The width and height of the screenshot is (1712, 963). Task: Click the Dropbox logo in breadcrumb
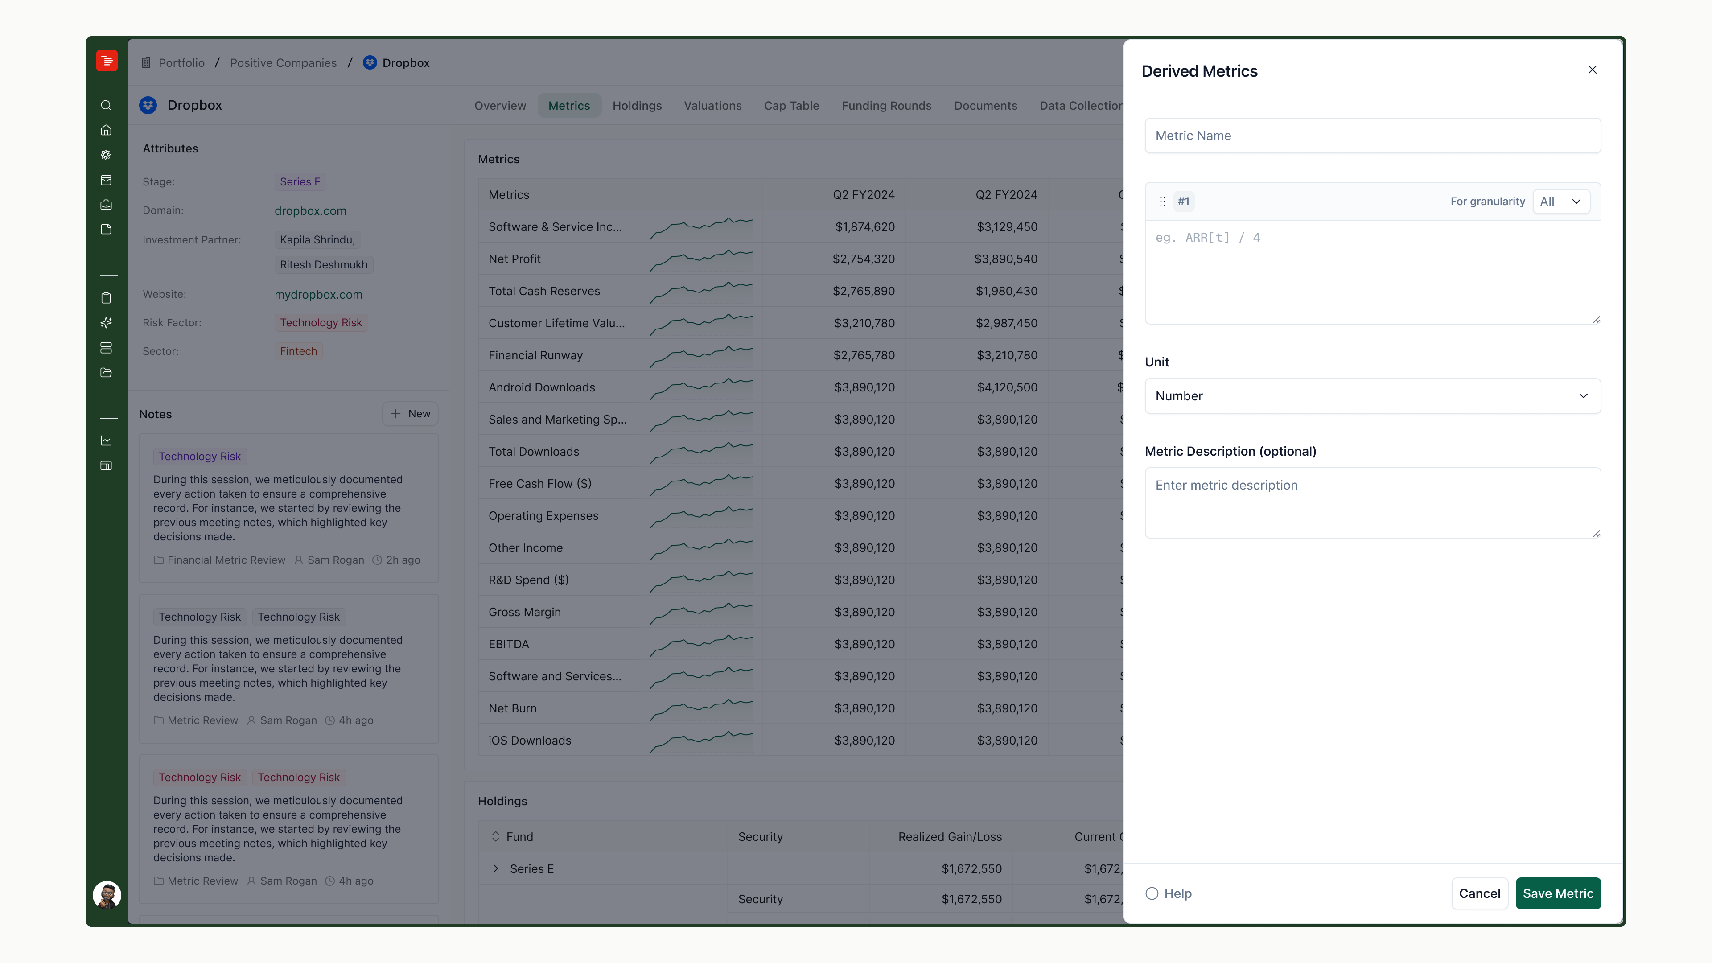(x=370, y=62)
